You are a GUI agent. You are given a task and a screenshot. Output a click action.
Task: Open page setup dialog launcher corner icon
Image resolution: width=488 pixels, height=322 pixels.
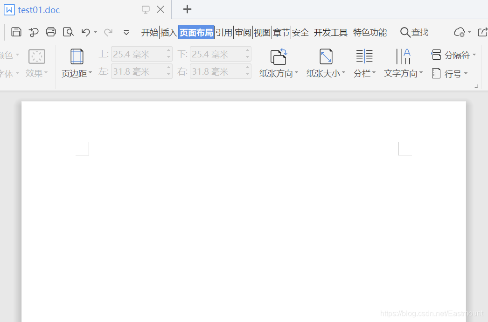coord(476,86)
